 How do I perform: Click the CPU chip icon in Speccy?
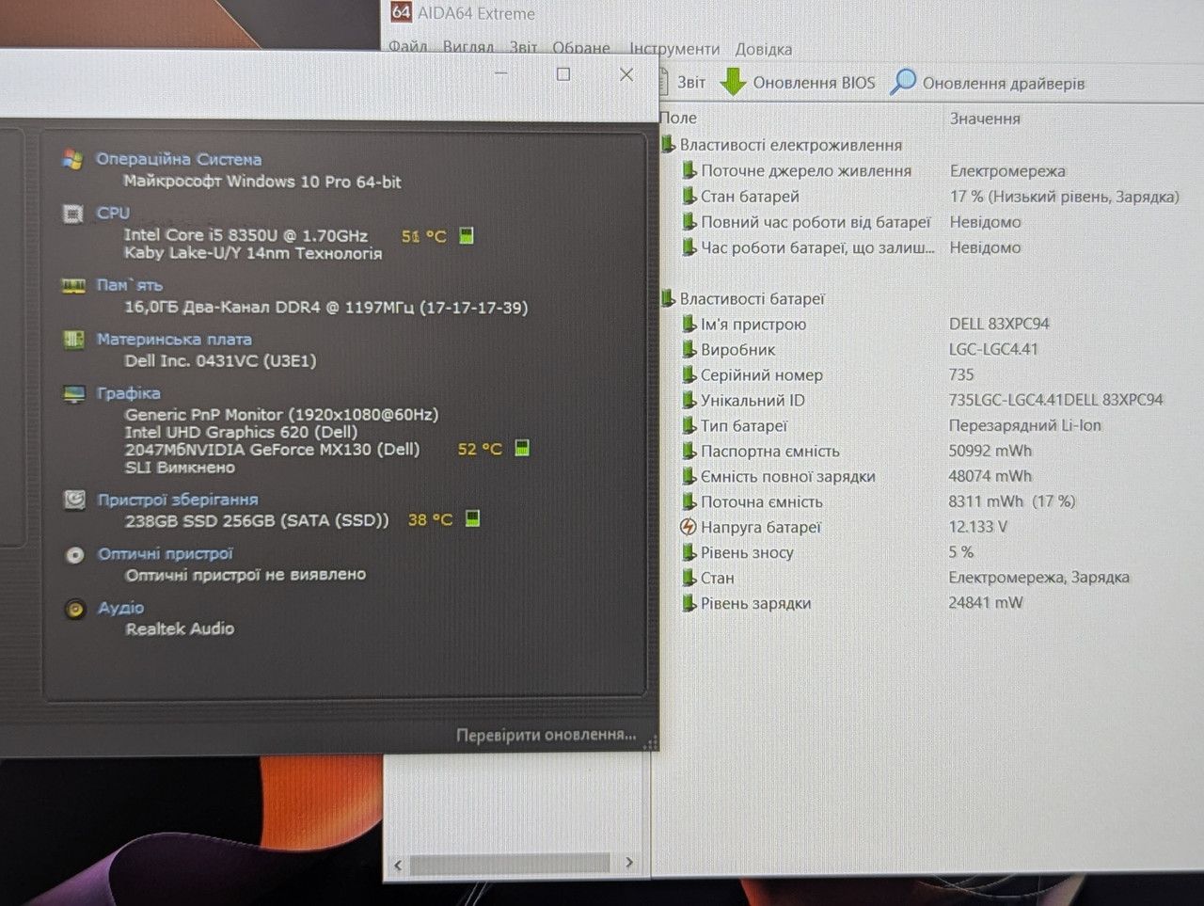(x=72, y=214)
